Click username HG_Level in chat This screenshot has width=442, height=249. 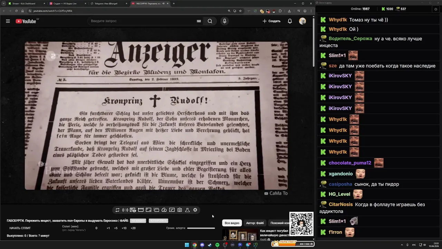[x=339, y=194]
